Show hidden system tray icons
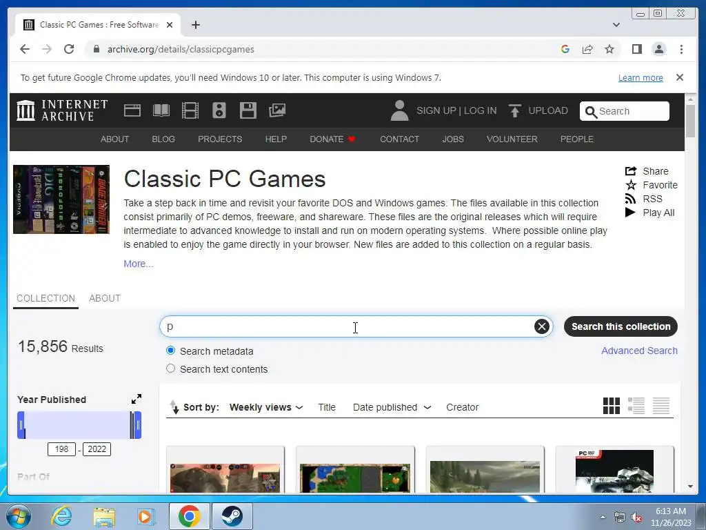 click(x=603, y=516)
